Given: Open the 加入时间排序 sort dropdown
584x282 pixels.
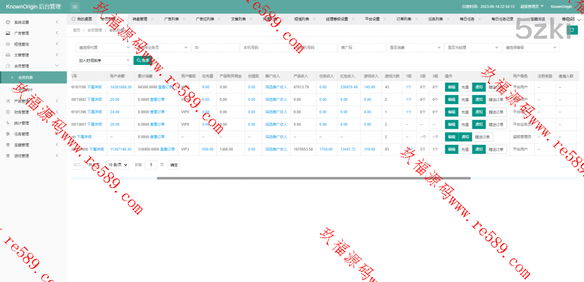Looking at the screenshot, I should click(x=103, y=60).
